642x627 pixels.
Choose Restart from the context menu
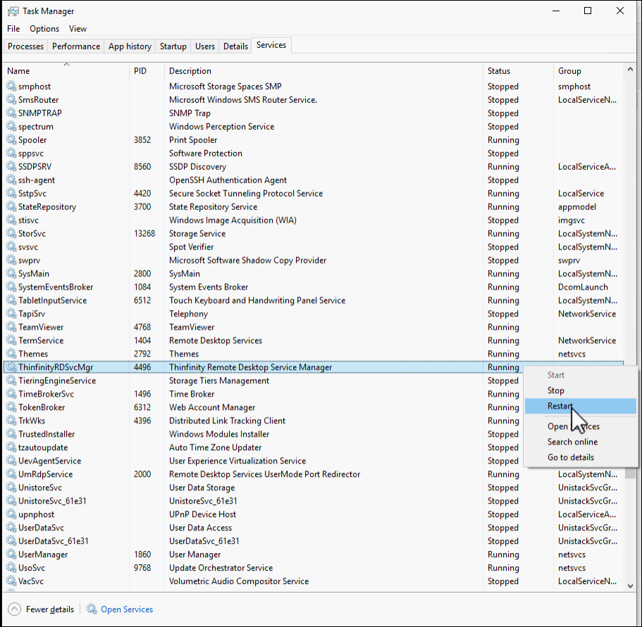pos(559,406)
